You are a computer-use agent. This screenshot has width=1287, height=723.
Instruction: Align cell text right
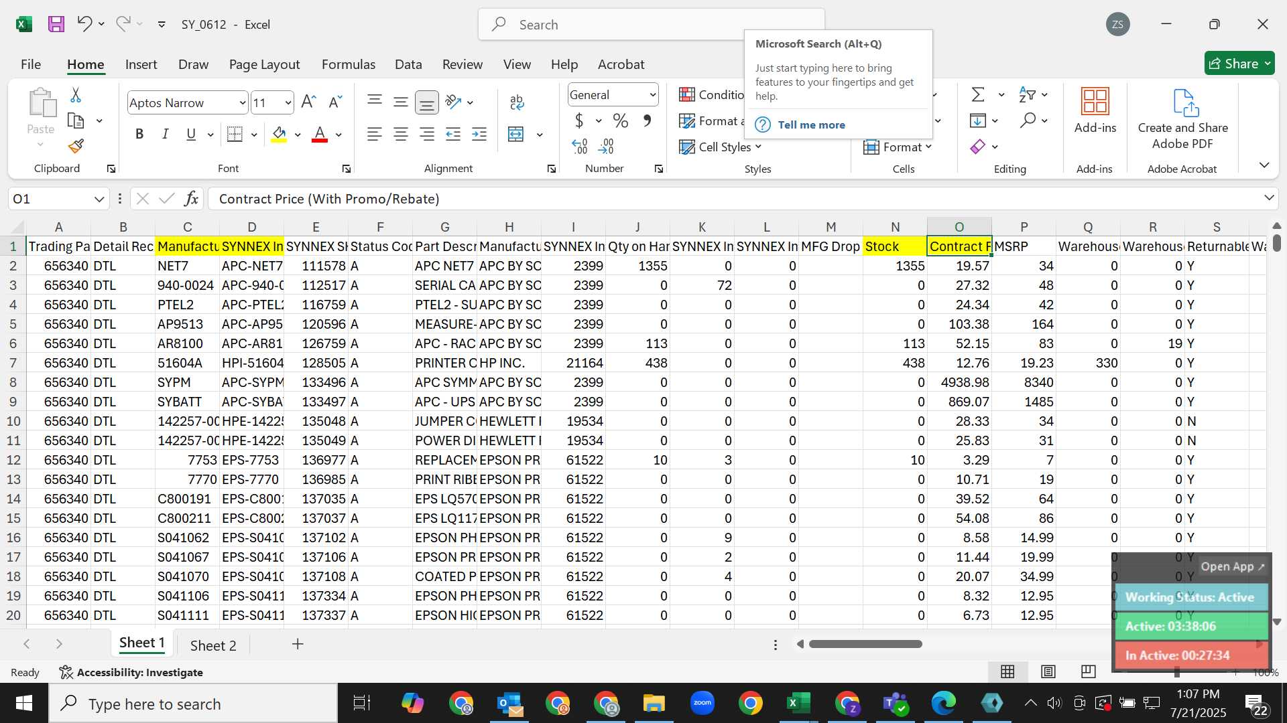click(x=427, y=134)
